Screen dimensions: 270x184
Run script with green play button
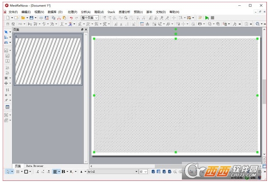click(x=207, y=18)
